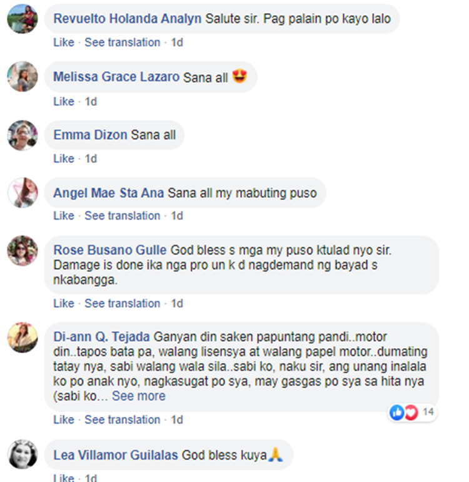469x482 pixels.
Task: View the 14 reactions count
Action: [x=428, y=412]
